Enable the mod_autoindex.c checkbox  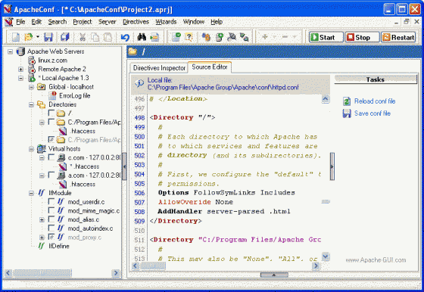51,228
